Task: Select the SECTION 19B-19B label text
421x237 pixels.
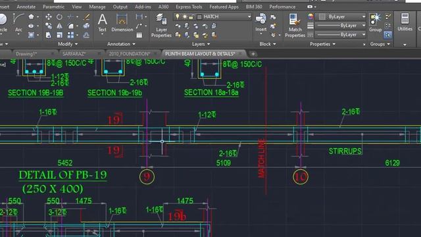Action: [x=36, y=93]
